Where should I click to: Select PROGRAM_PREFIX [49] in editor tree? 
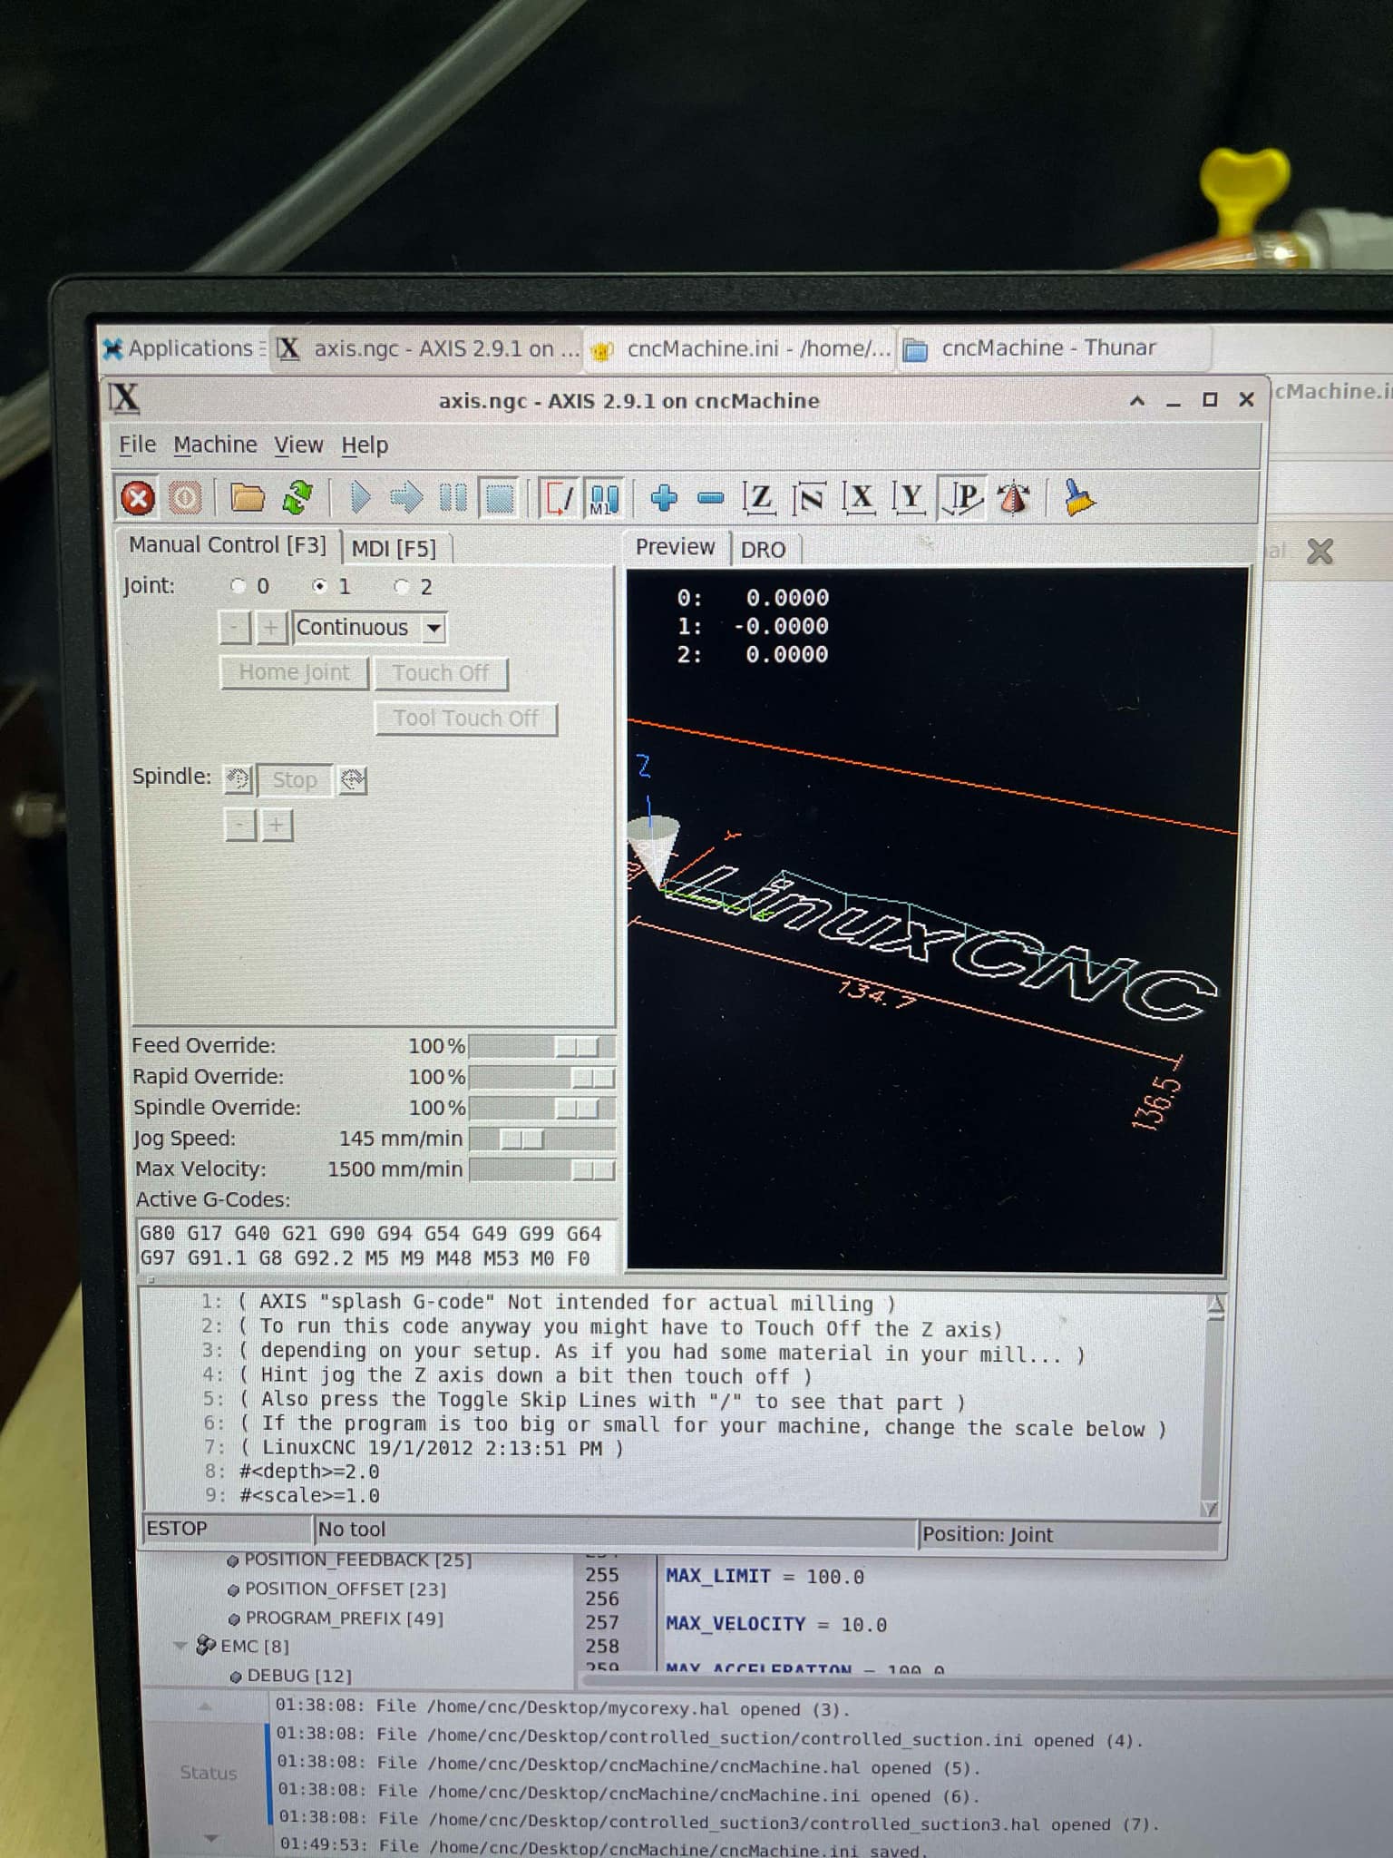pos(344,1618)
